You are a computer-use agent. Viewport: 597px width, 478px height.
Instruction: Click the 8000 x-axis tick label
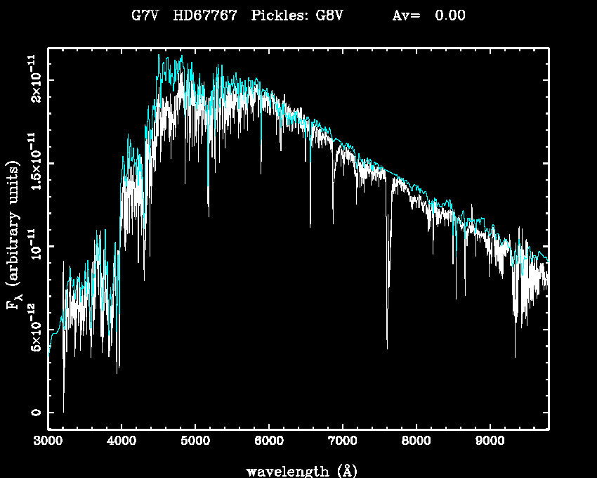click(416, 441)
